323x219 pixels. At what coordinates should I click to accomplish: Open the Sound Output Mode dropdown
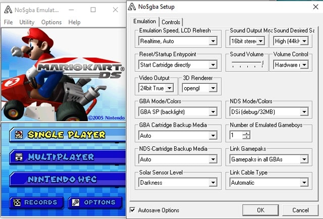pyautogui.click(x=247, y=41)
